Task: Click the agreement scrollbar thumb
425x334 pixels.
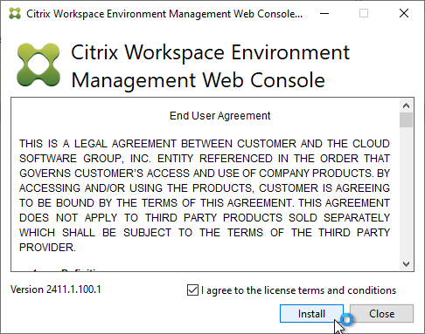Action: (x=406, y=119)
